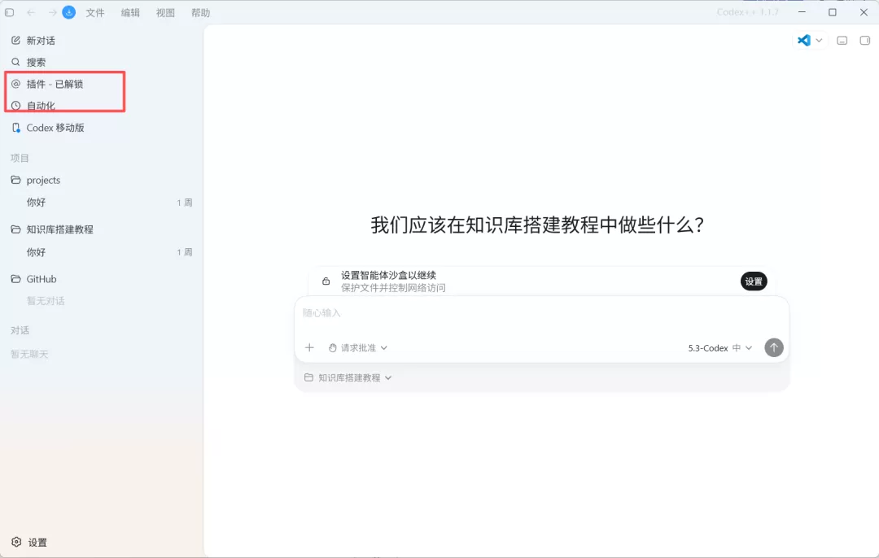The height and width of the screenshot is (558, 879).
Task: Open the 知识库搭建教程 project selector below composer
Action: point(348,377)
